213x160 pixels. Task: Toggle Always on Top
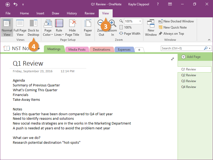point(171,34)
